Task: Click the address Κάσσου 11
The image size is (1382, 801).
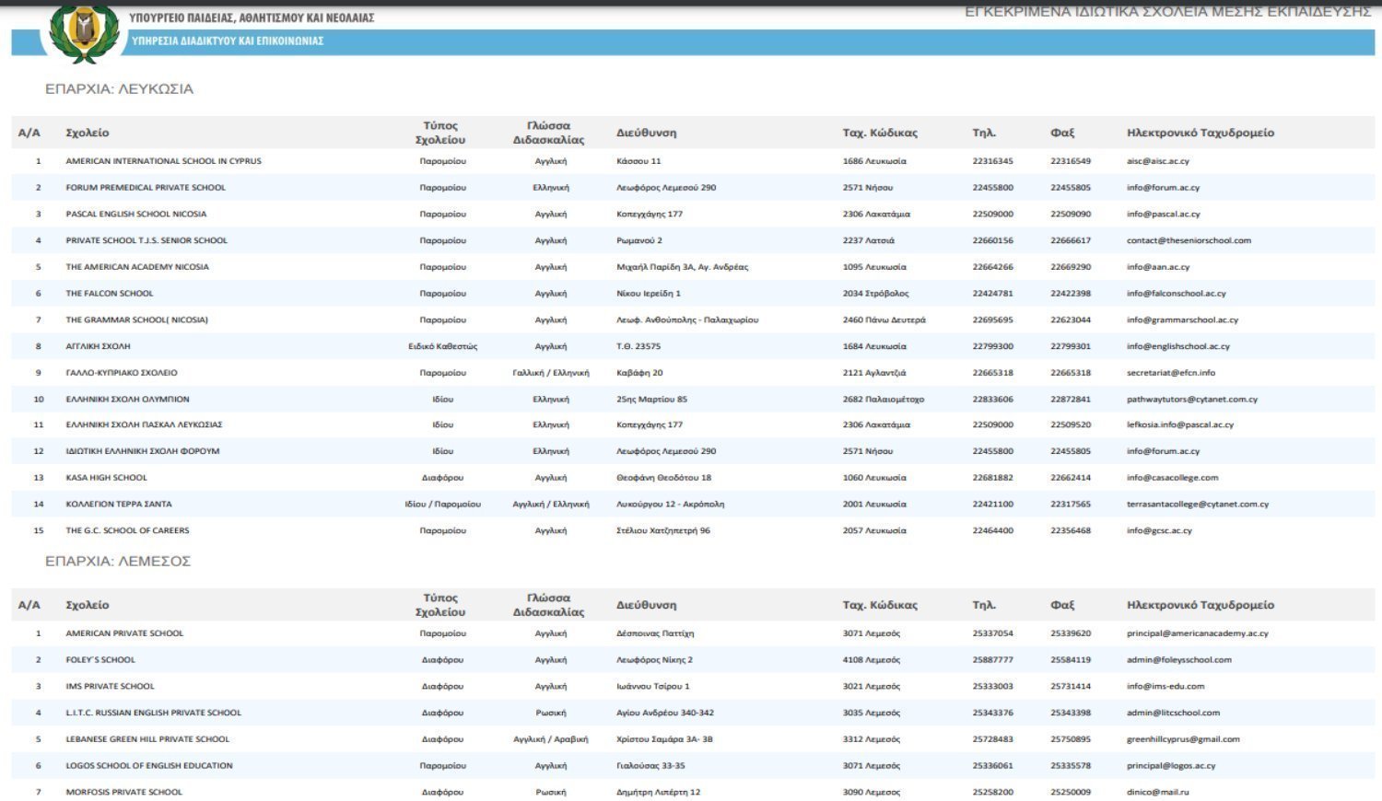Action: point(638,161)
